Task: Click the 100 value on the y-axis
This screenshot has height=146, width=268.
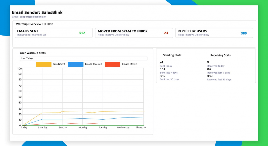Action: click(19, 69)
